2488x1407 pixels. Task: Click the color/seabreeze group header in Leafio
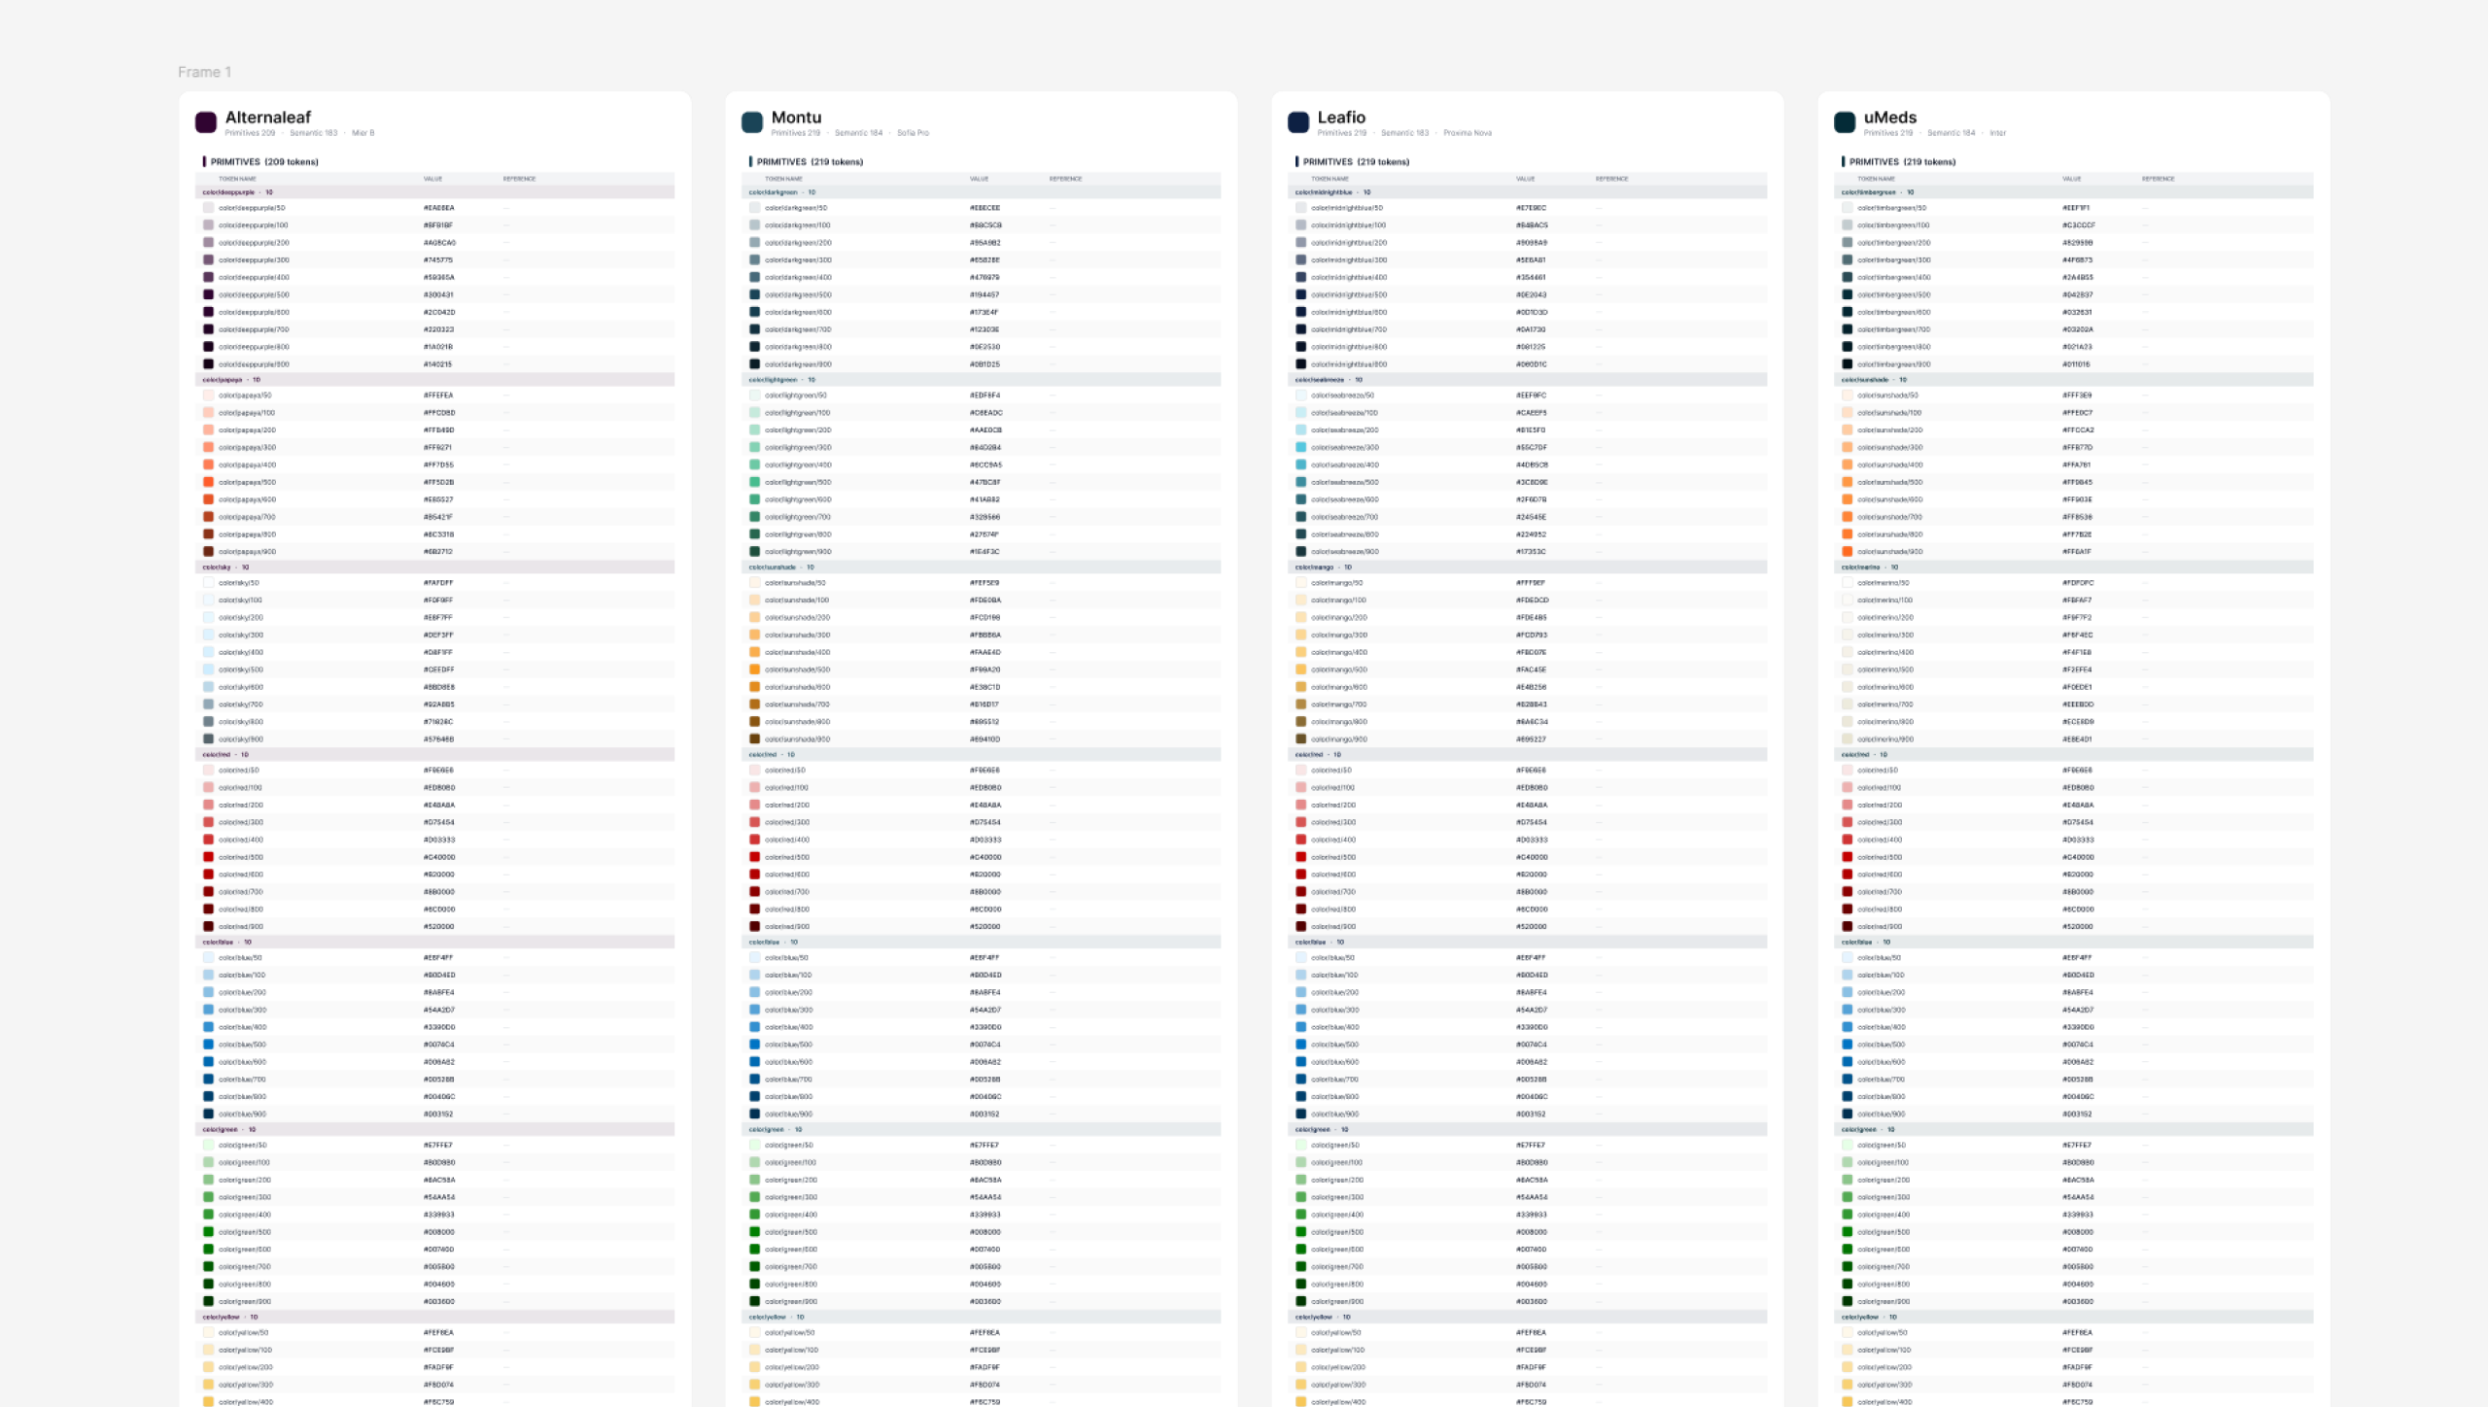tap(1527, 380)
